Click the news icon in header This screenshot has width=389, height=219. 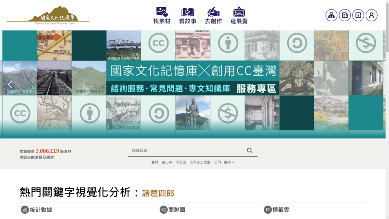pyautogui.click(x=345, y=15)
